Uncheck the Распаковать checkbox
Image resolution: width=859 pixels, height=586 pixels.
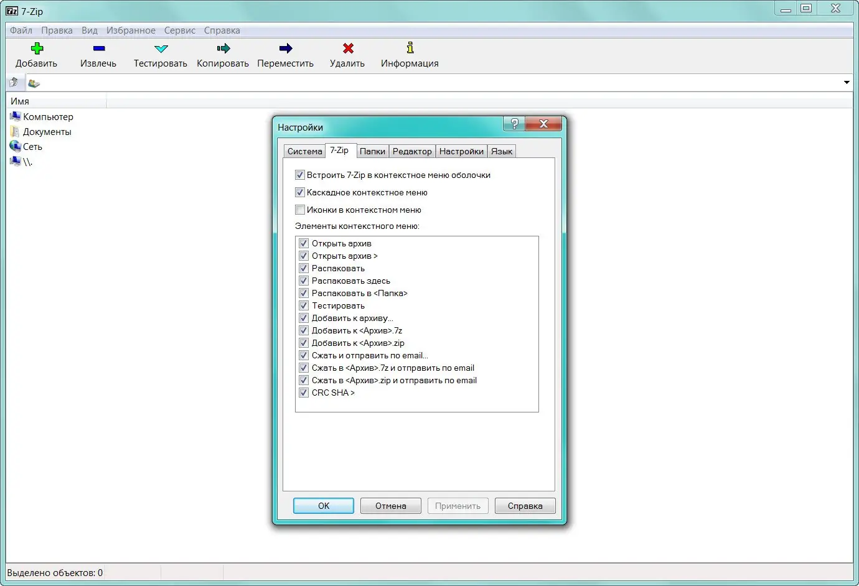click(304, 268)
